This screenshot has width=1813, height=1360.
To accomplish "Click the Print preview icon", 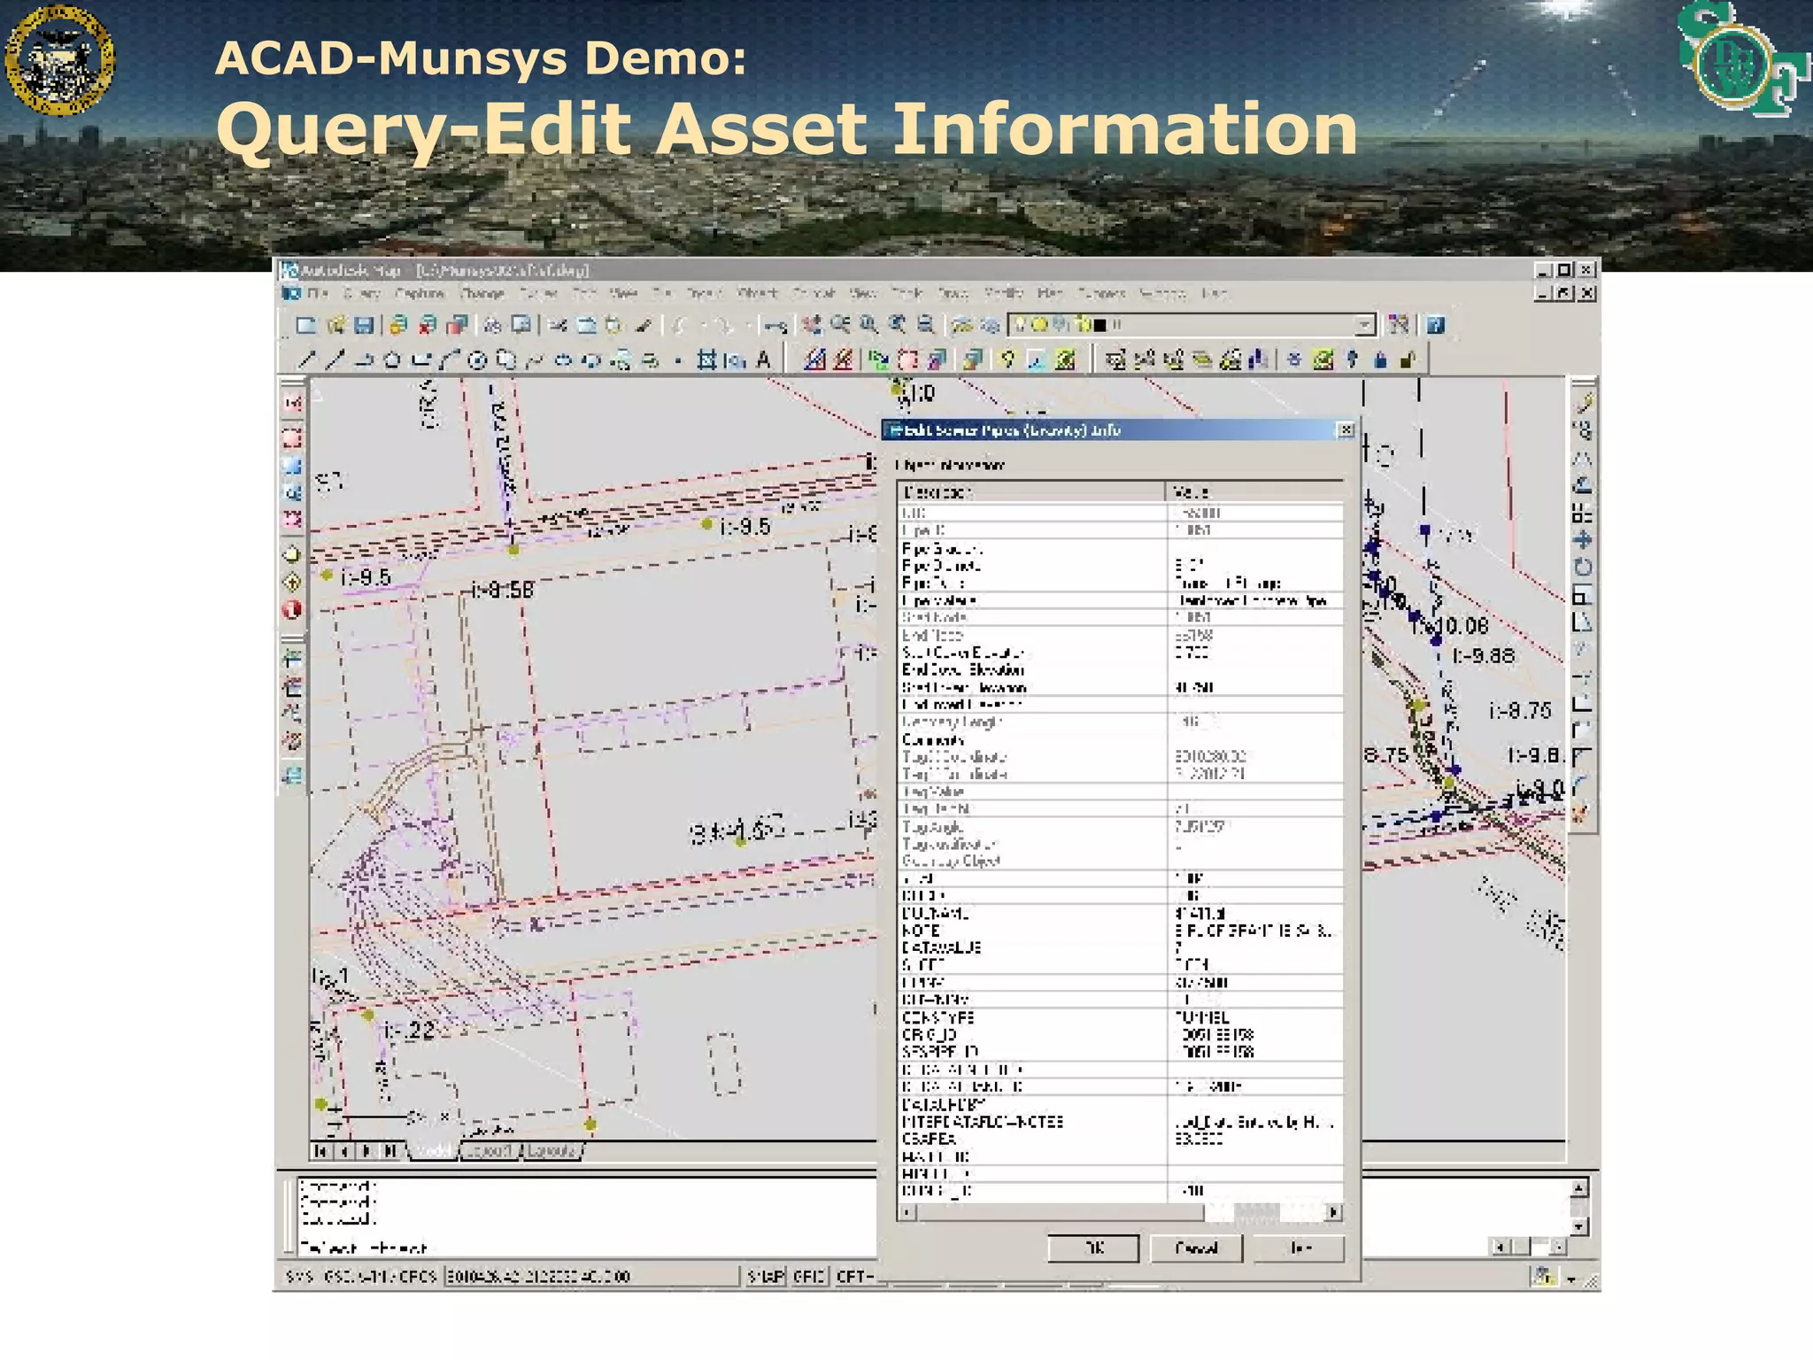I will (521, 325).
